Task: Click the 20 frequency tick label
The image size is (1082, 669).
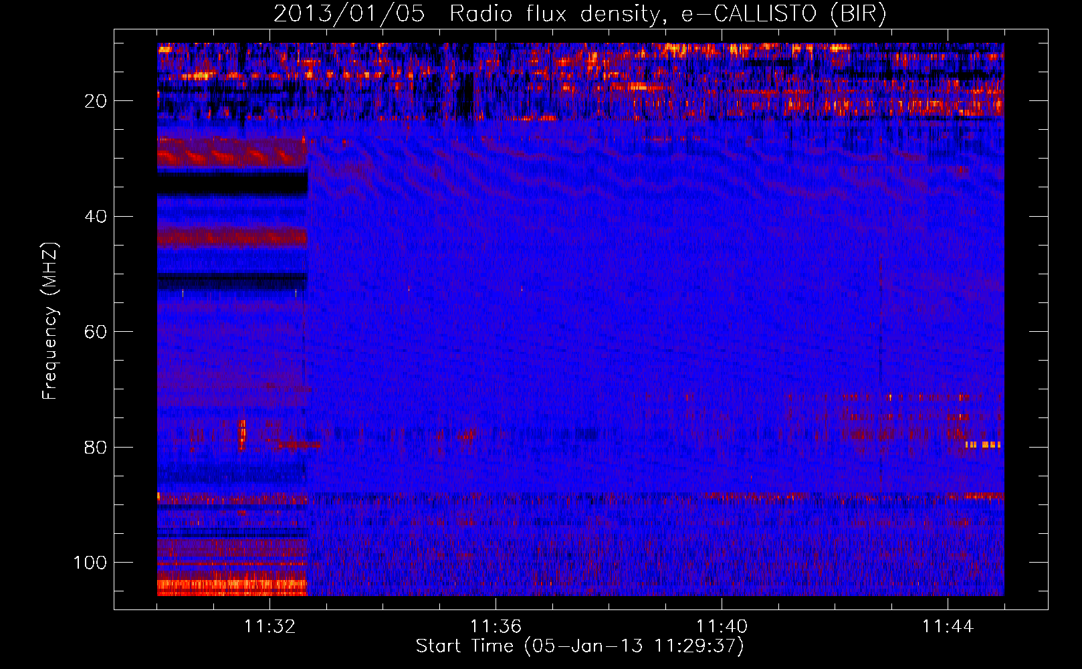Action: coord(96,101)
